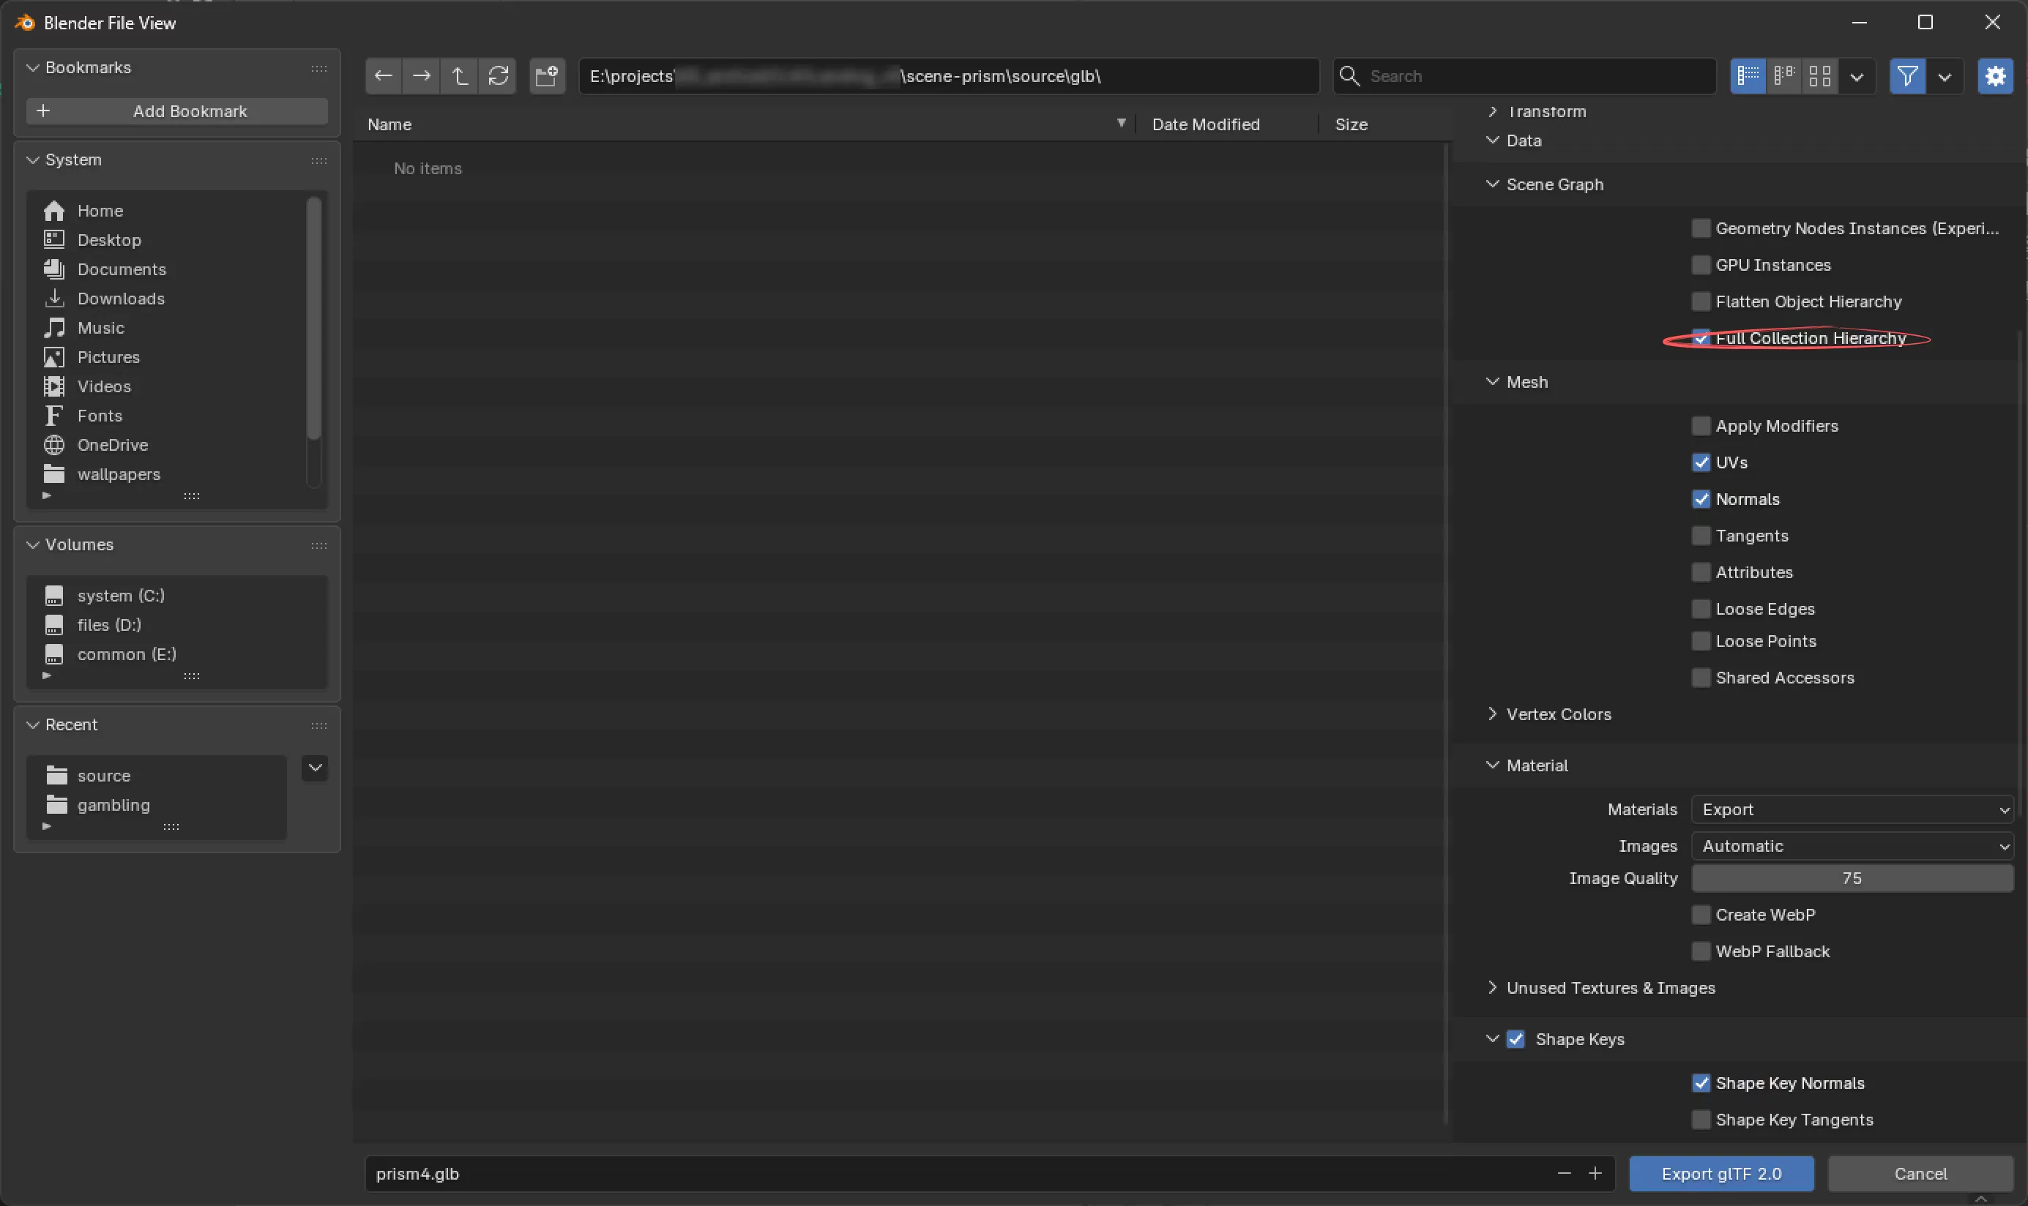Image resolution: width=2028 pixels, height=1206 pixels.
Task: Enable Loose Edges checkbox
Action: [x=1701, y=609]
